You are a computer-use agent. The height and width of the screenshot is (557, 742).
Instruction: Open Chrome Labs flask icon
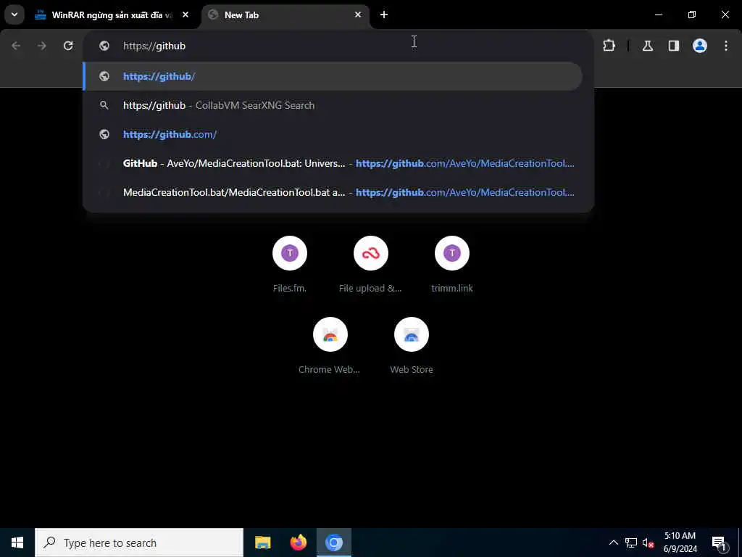(648, 46)
